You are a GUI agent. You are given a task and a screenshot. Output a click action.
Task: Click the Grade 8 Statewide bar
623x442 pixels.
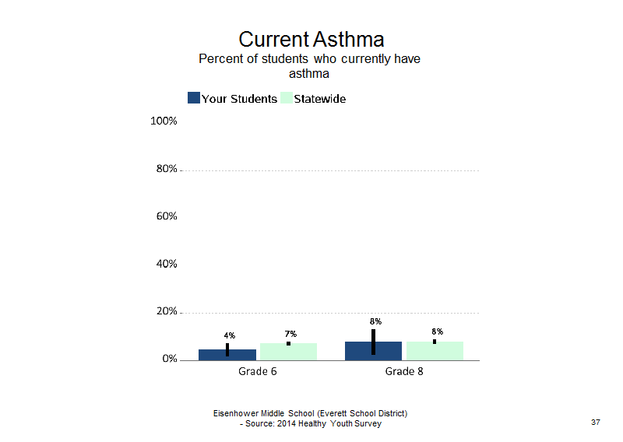(435, 351)
